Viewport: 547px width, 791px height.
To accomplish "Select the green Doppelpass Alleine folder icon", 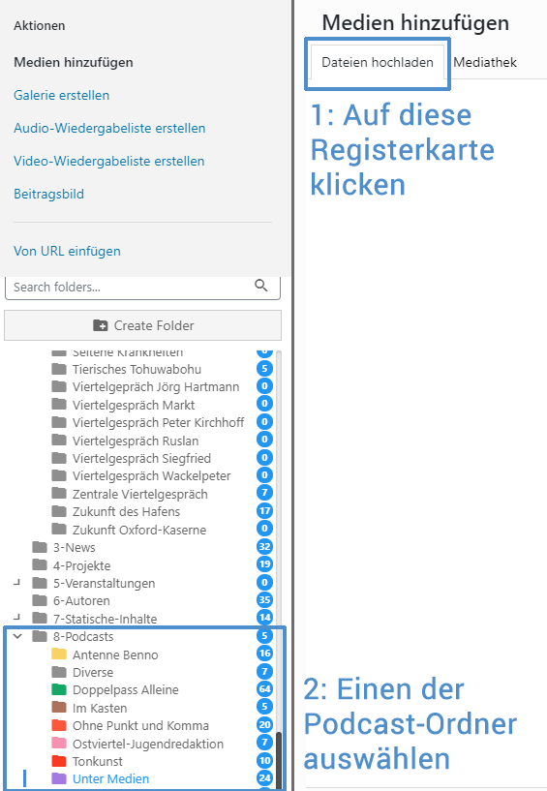I will tap(59, 689).
